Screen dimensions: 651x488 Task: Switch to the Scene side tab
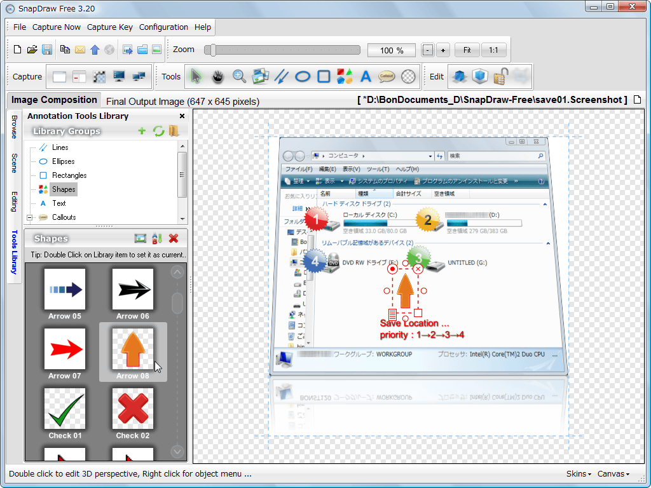point(14,163)
